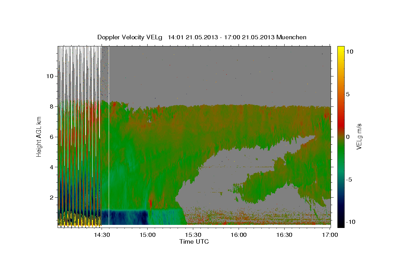The image size is (409, 273).
Task: Click the "Time UTC" axis label
Action: point(194,242)
